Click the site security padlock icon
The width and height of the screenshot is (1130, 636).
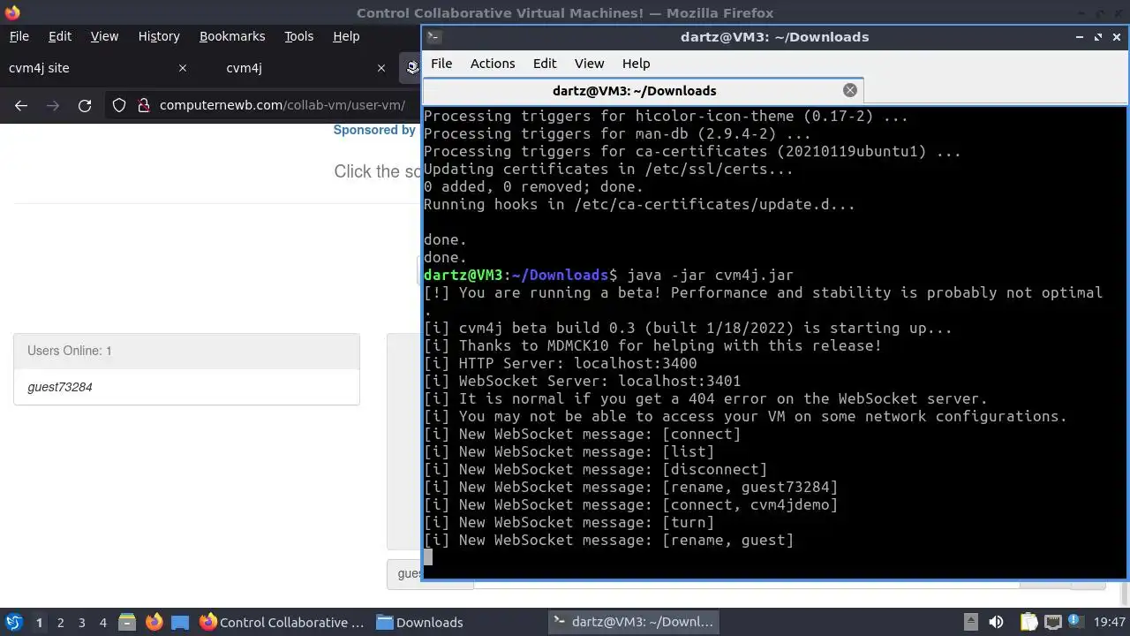(x=144, y=105)
